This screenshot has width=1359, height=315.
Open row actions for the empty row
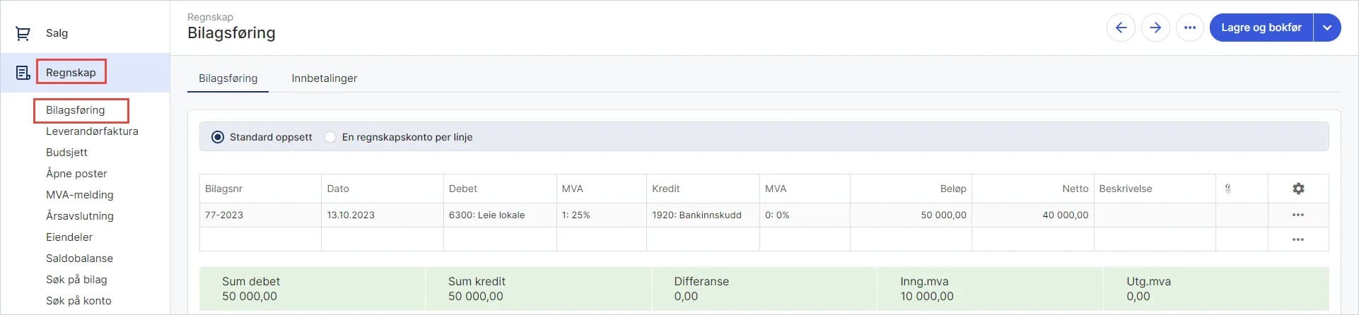click(x=1298, y=239)
